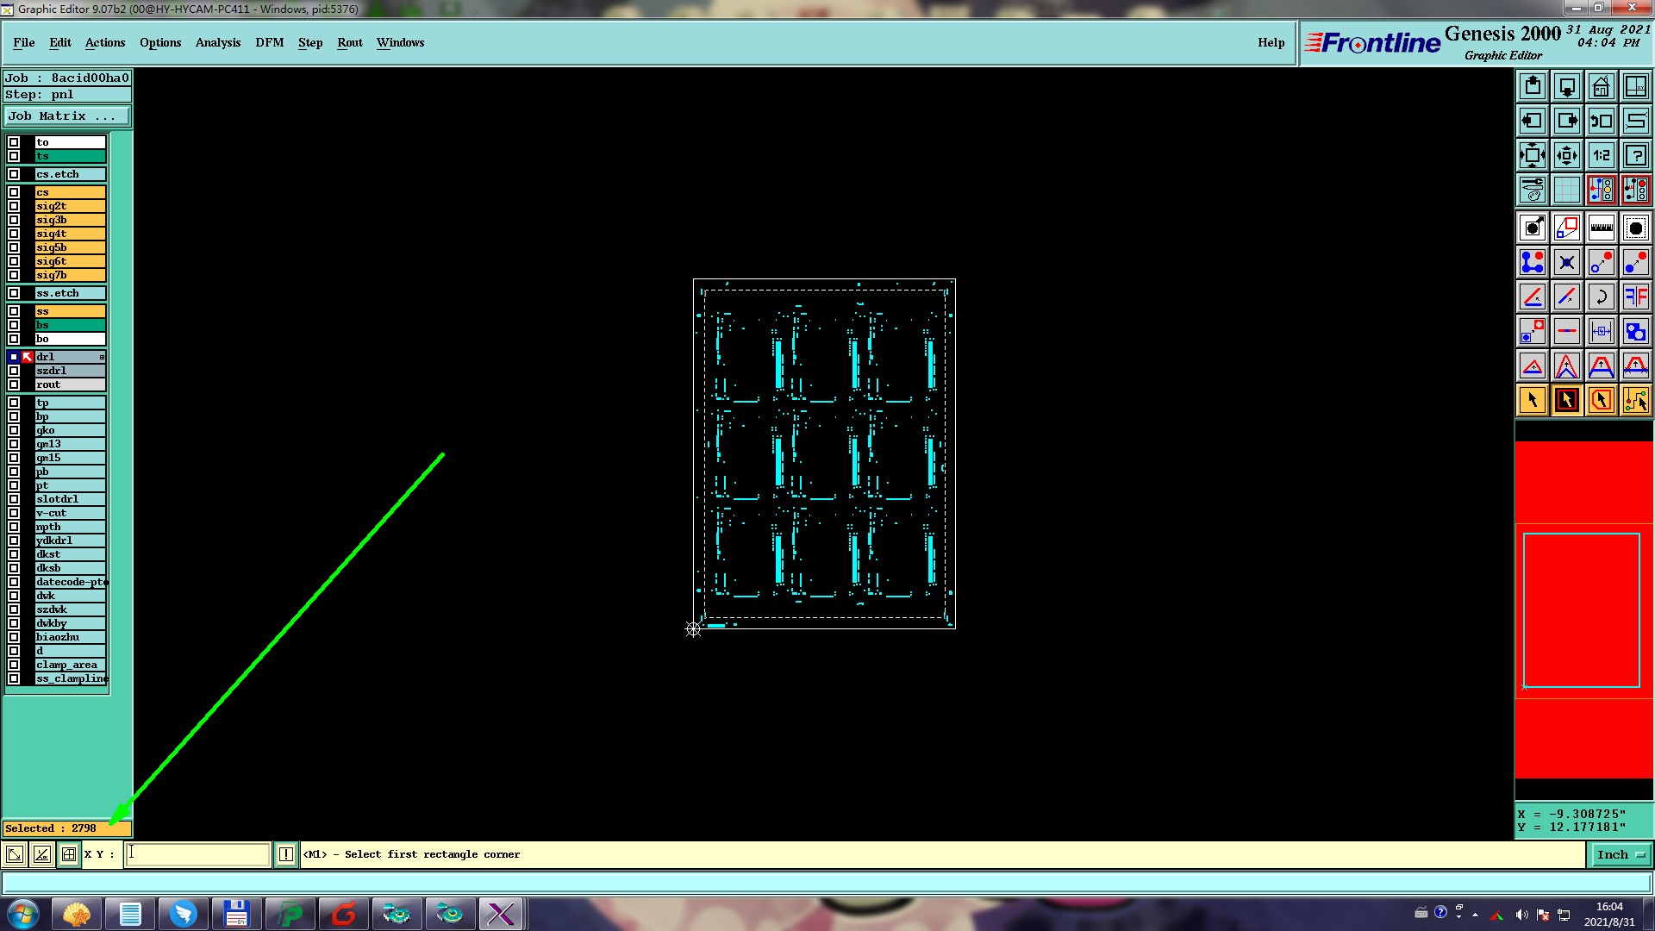This screenshot has height=931, width=1655.
Task: Select the polygon selection arrow tool
Action: (x=1601, y=400)
